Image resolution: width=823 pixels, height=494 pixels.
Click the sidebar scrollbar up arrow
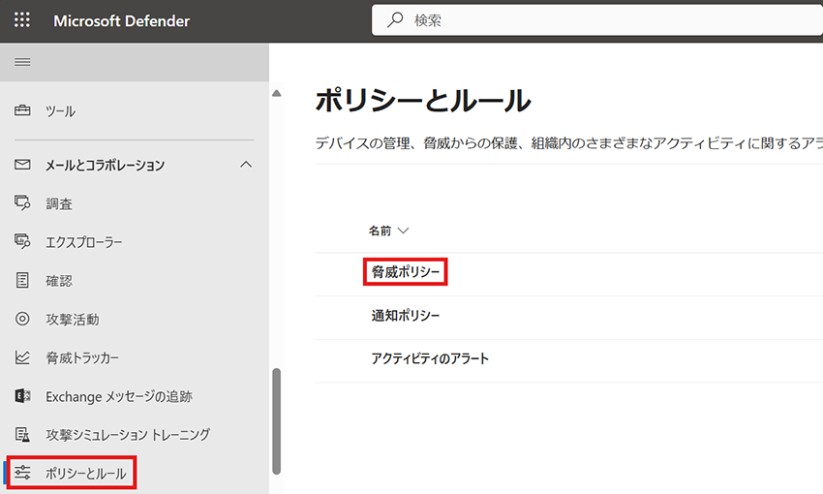(x=277, y=93)
